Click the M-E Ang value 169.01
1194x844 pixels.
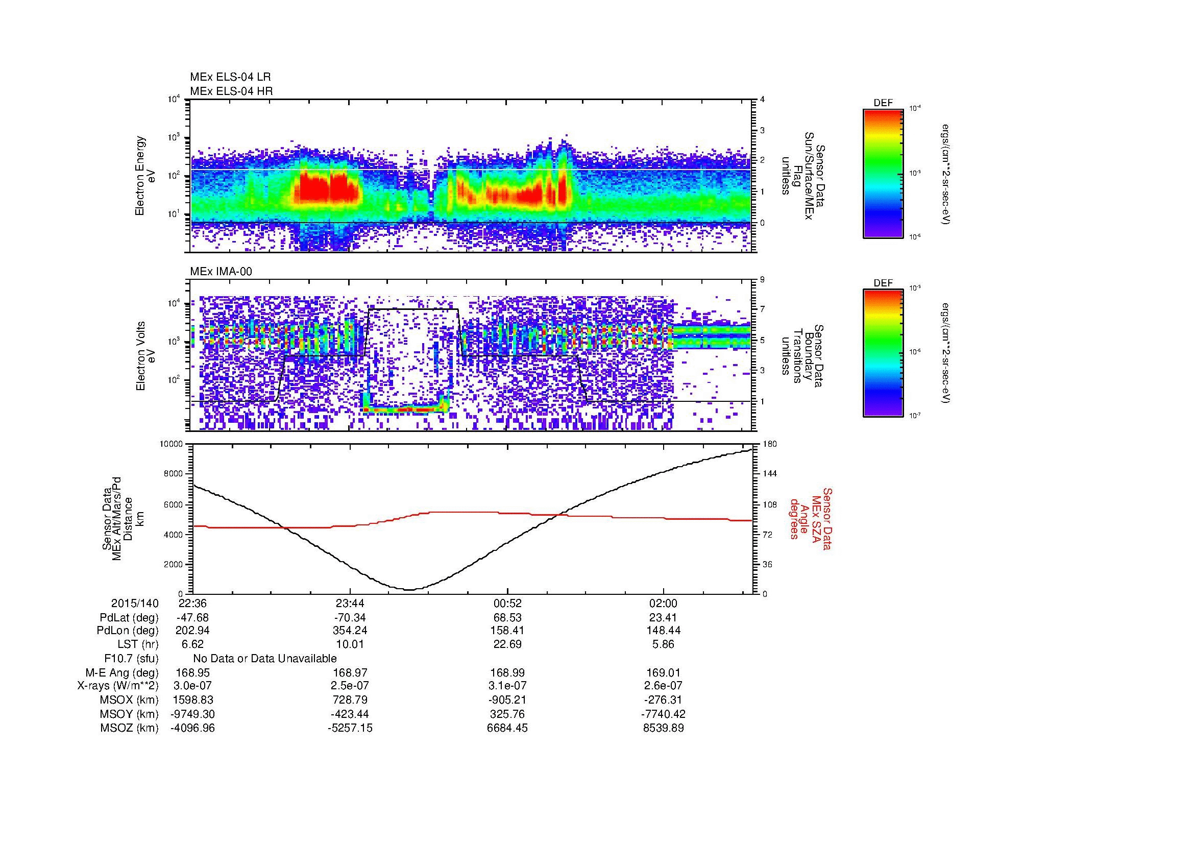point(664,673)
